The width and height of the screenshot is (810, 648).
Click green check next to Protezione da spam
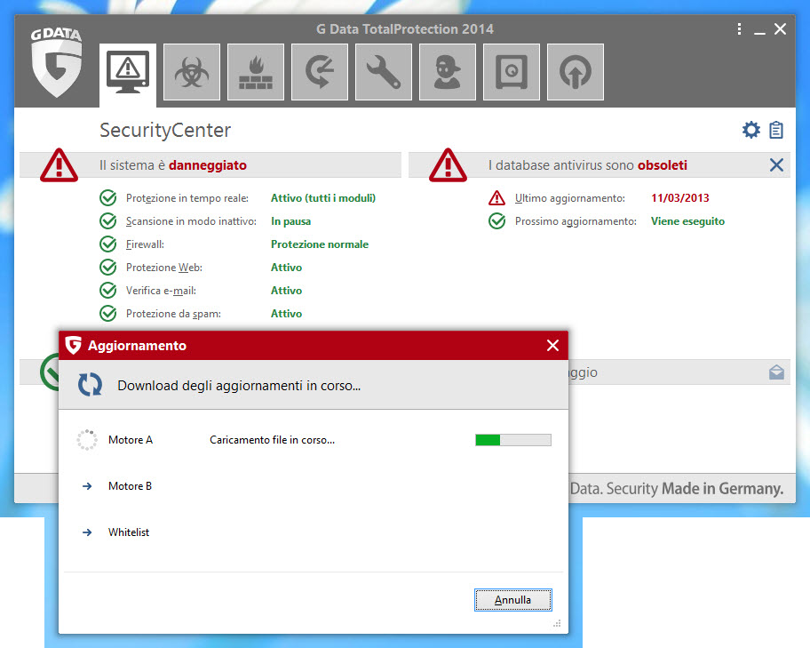click(x=108, y=314)
